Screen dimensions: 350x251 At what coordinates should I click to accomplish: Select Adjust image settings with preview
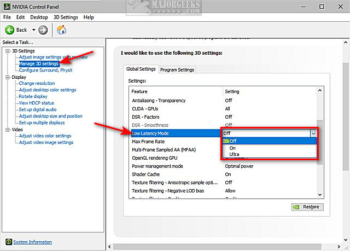coord(53,57)
